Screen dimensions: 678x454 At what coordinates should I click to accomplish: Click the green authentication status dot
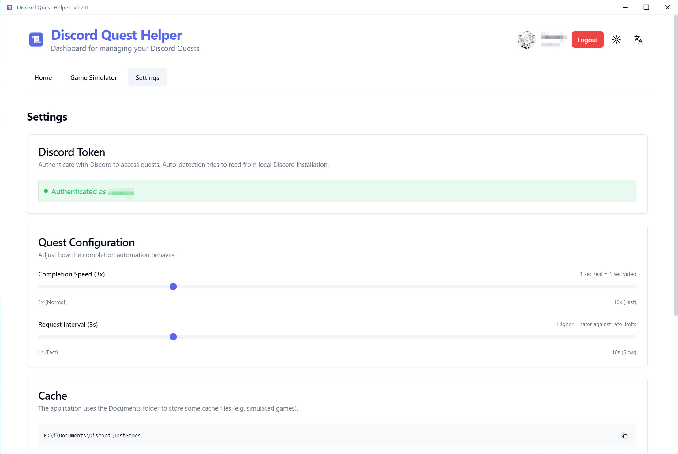coord(46,191)
